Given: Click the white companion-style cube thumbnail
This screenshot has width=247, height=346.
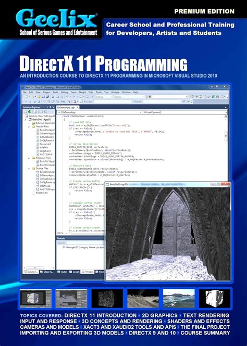Looking at the screenshot, I should coord(215,299).
